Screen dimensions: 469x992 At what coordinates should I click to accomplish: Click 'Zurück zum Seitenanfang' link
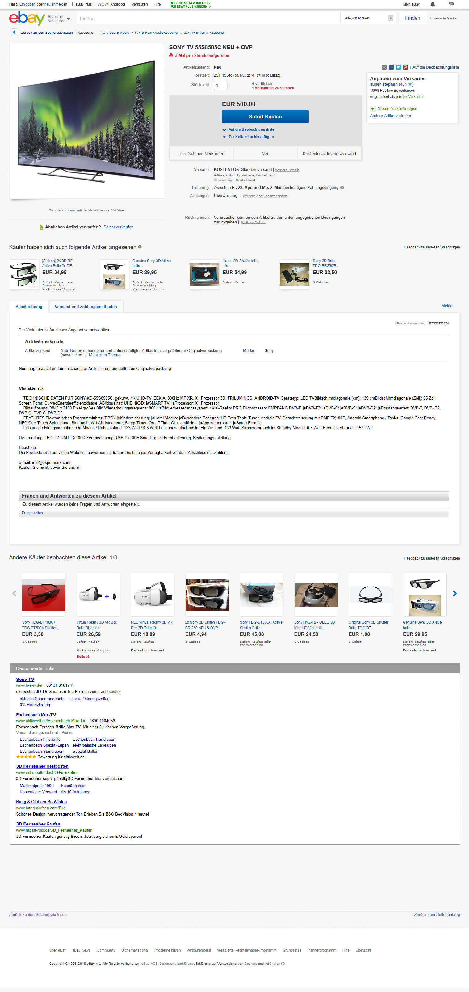[437, 915]
